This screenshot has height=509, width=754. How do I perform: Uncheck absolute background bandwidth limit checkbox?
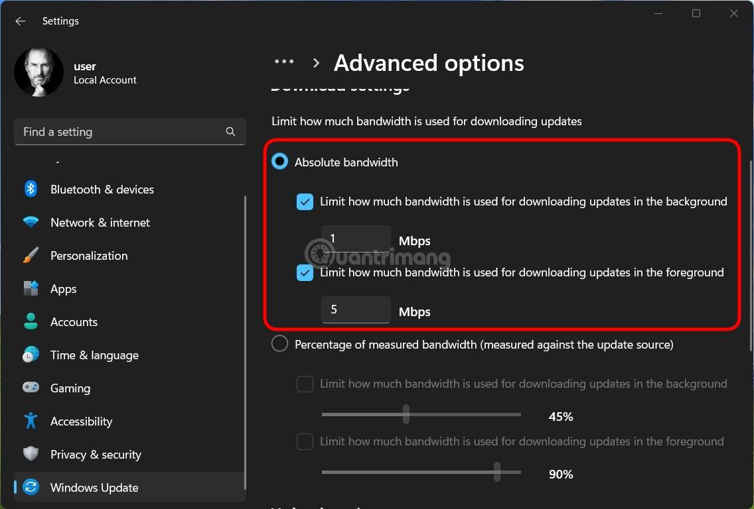coord(305,201)
